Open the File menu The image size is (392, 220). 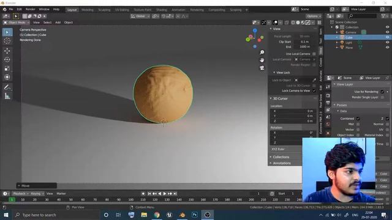point(11,10)
